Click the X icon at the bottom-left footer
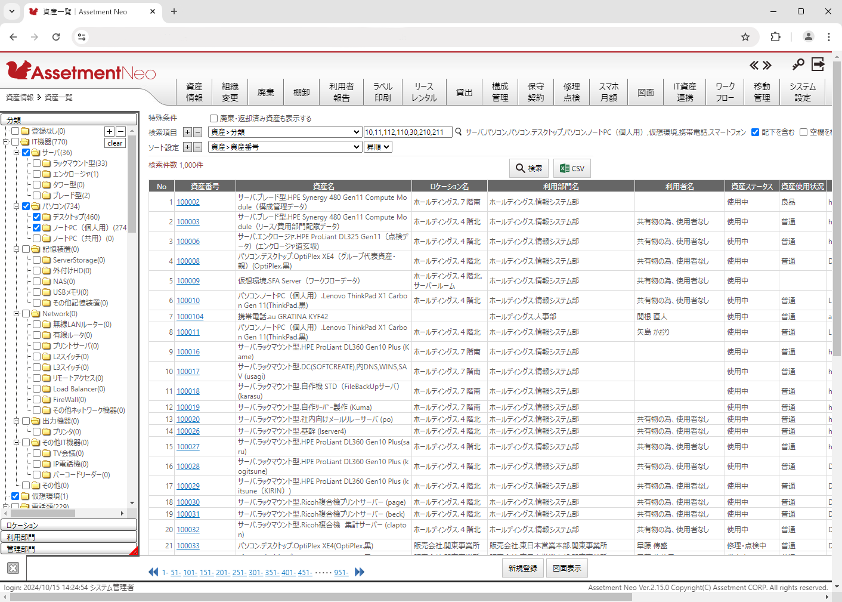The image size is (842, 602). (13, 567)
